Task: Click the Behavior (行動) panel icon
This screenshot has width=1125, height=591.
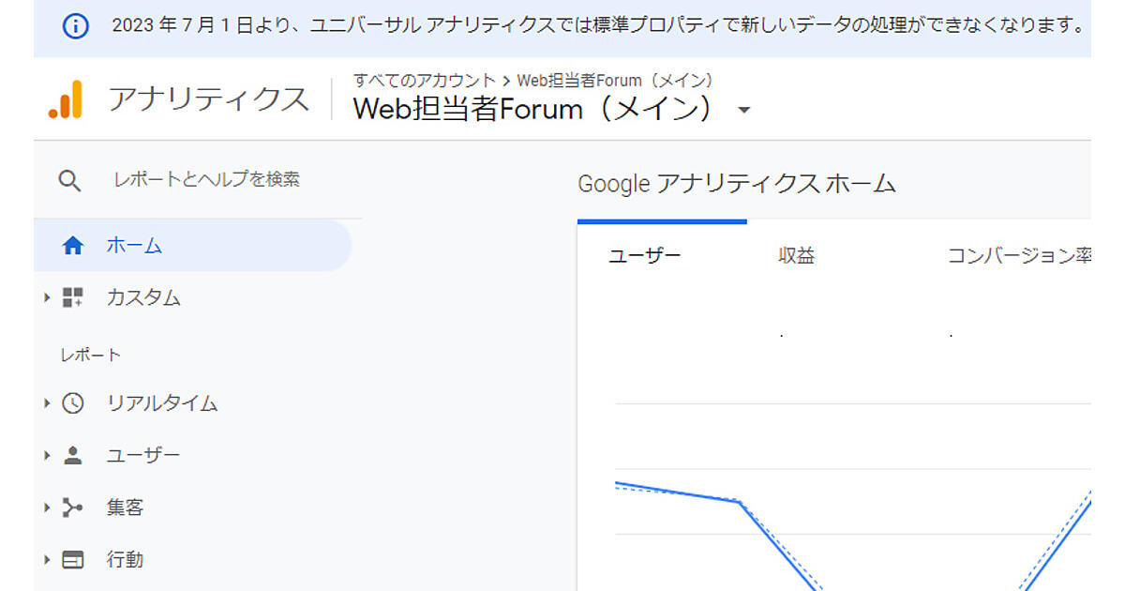Action: click(x=72, y=560)
